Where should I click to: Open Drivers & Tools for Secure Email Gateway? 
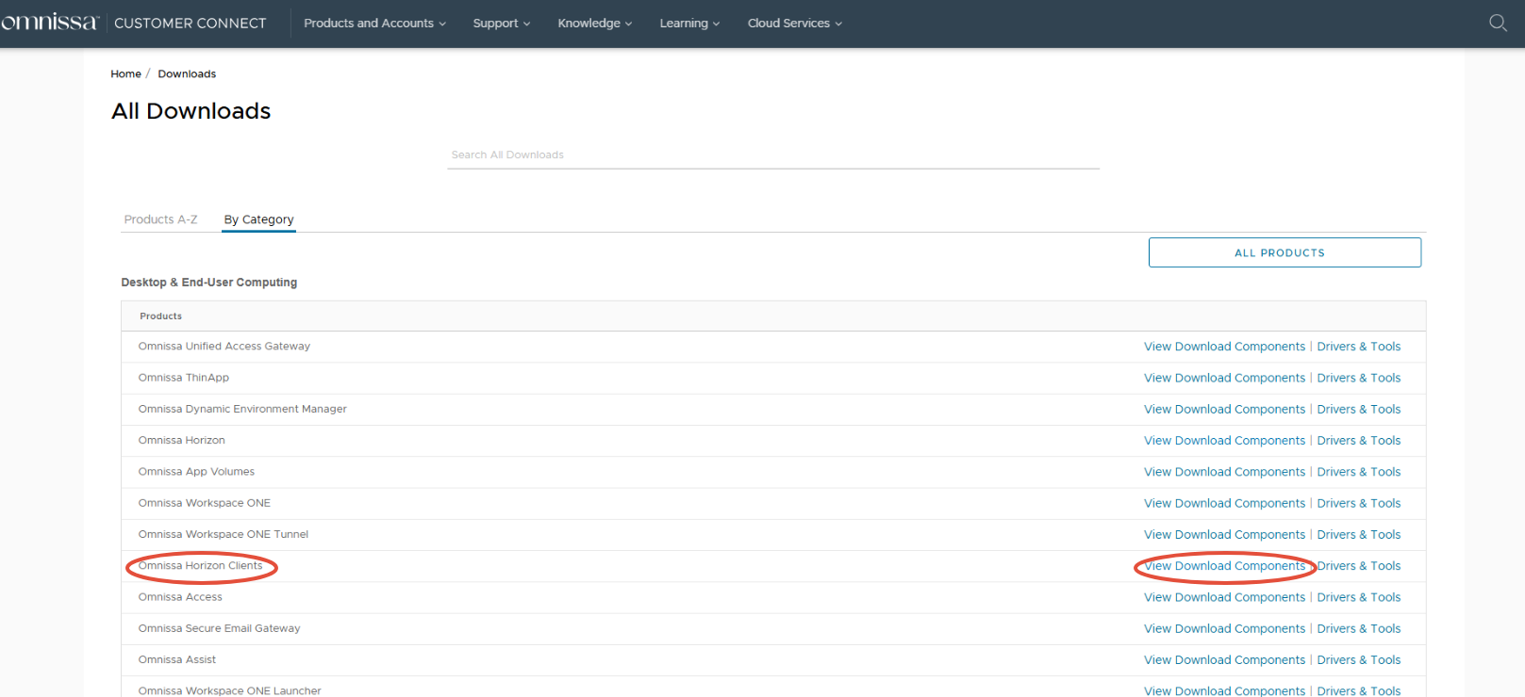1358,628
